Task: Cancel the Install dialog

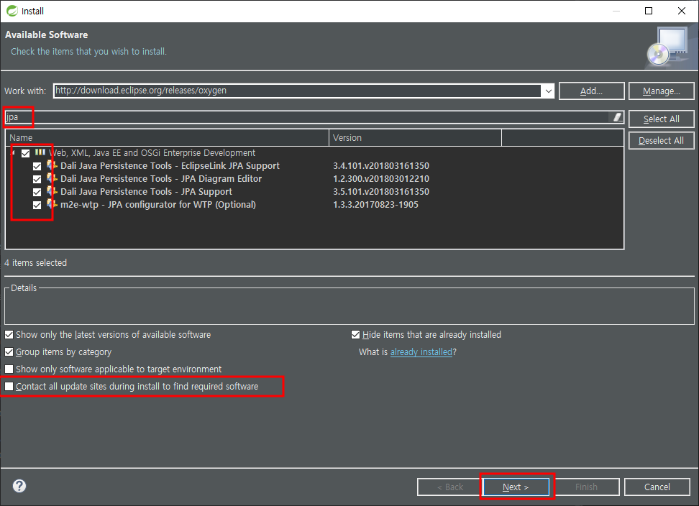Action: click(657, 487)
